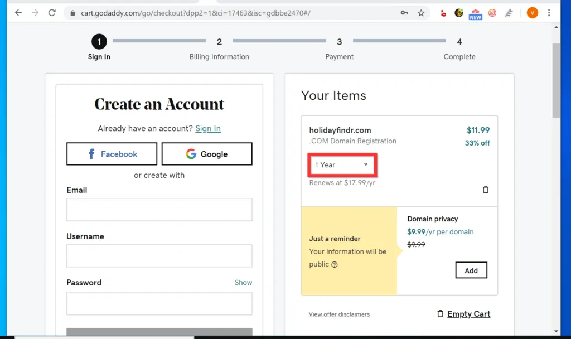The image size is (571, 339).
Task: Click the scrollbar down arrow
Action: click(556, 331)
